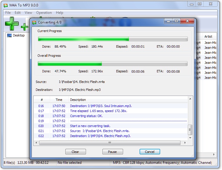The image size is (222, 170).
Task: Open the File menu
Action: (x=8, y=13)
